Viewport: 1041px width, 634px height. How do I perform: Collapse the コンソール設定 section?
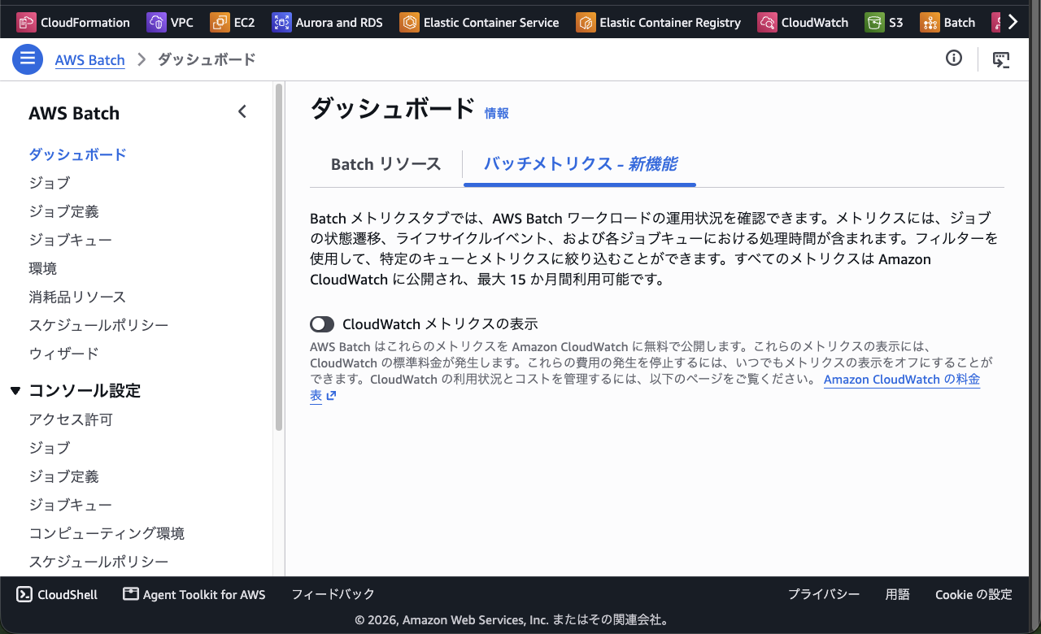(15, 391)
